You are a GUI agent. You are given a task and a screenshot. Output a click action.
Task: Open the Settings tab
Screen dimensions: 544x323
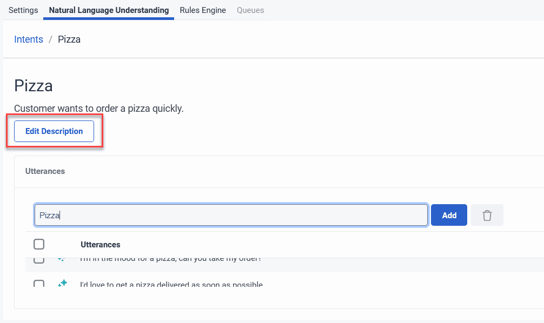[23, 10]
